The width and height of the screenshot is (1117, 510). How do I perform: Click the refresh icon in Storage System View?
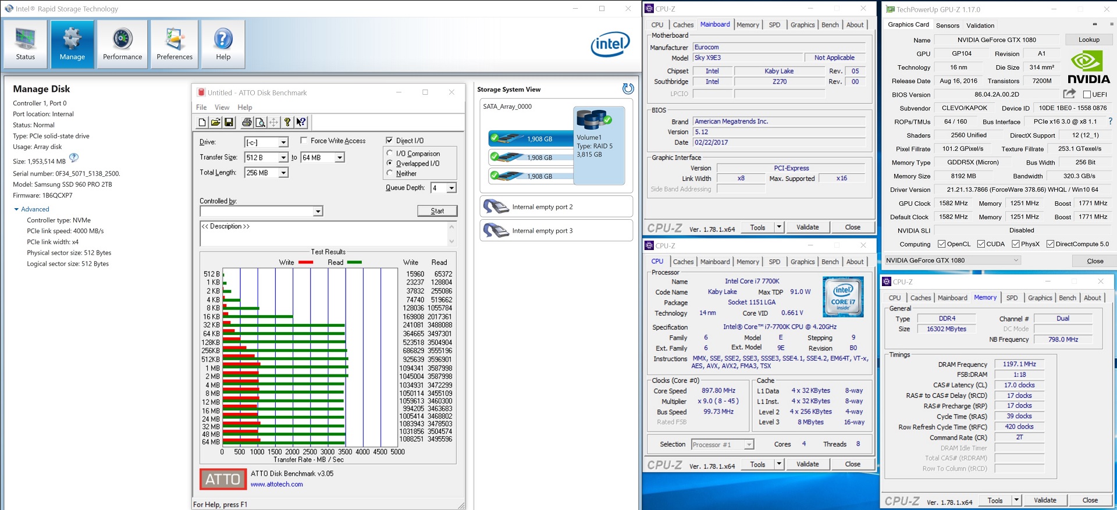[628, 89]
